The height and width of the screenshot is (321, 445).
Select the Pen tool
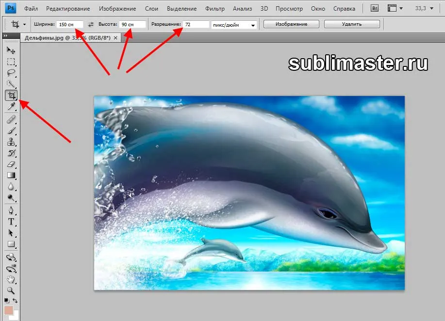(x=11, y=210)
